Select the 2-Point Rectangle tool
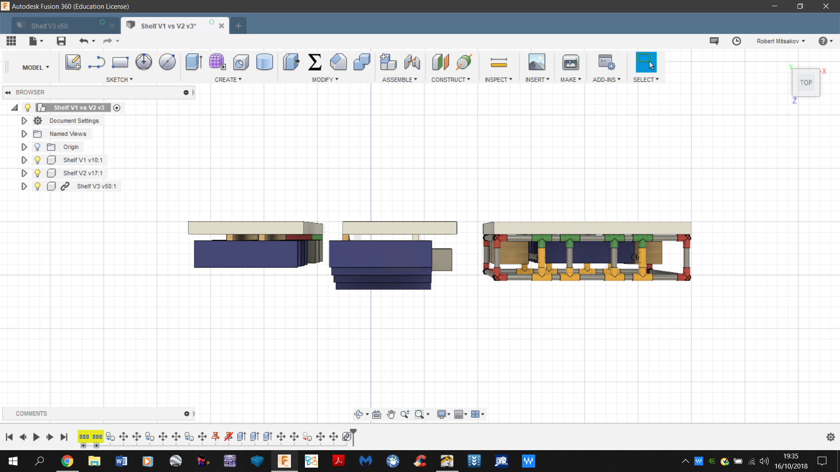 [120, 62]
